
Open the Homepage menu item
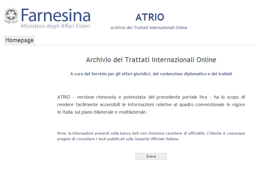[19, 40]
